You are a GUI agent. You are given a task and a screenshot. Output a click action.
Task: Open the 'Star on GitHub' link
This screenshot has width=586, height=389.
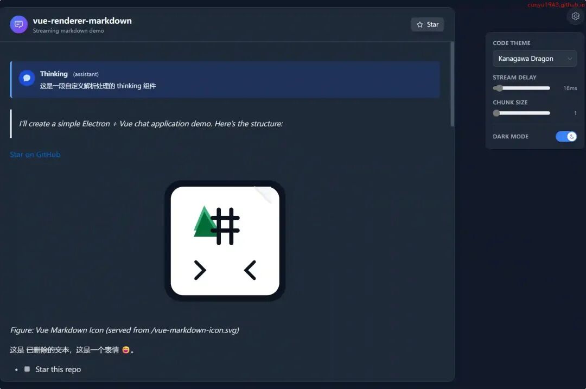pos(35,155)
